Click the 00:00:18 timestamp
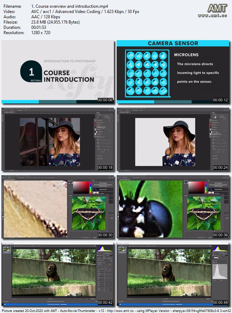This screenshot has width=232, height=313. tap(105, 167)
